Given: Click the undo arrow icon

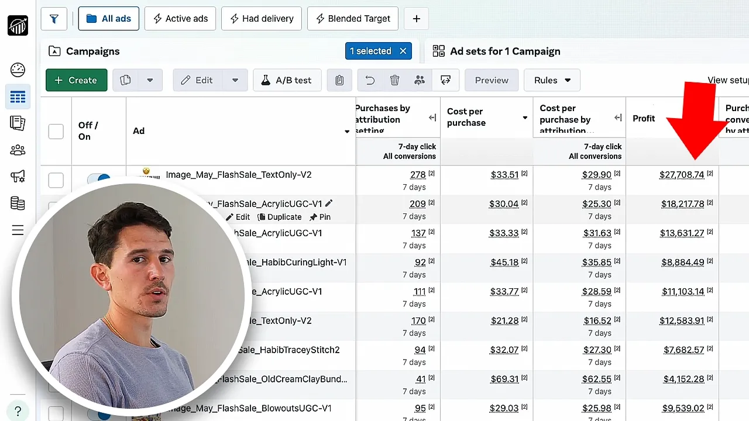Looking at the screenshot, I should 370,80.
